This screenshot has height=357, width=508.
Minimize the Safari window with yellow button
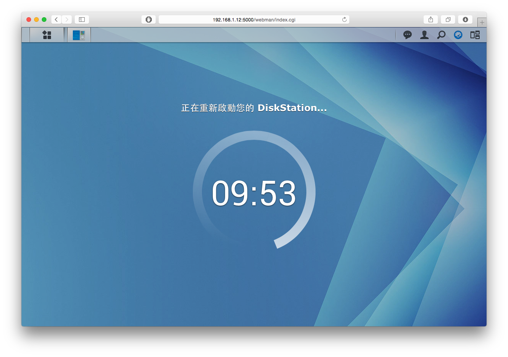[36, 20]
